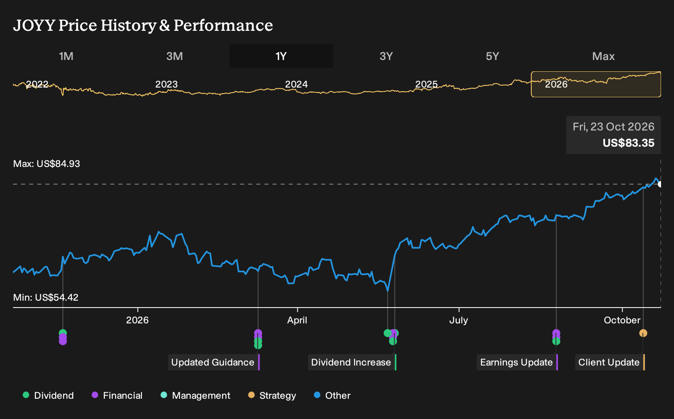Click the orange Strategy legend color dot
The width and height of the screenshot is (674, 419).
tap(251, 395)
